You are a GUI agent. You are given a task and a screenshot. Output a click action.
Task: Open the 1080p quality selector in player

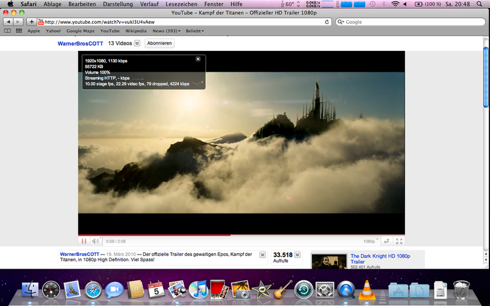point(371,241)
